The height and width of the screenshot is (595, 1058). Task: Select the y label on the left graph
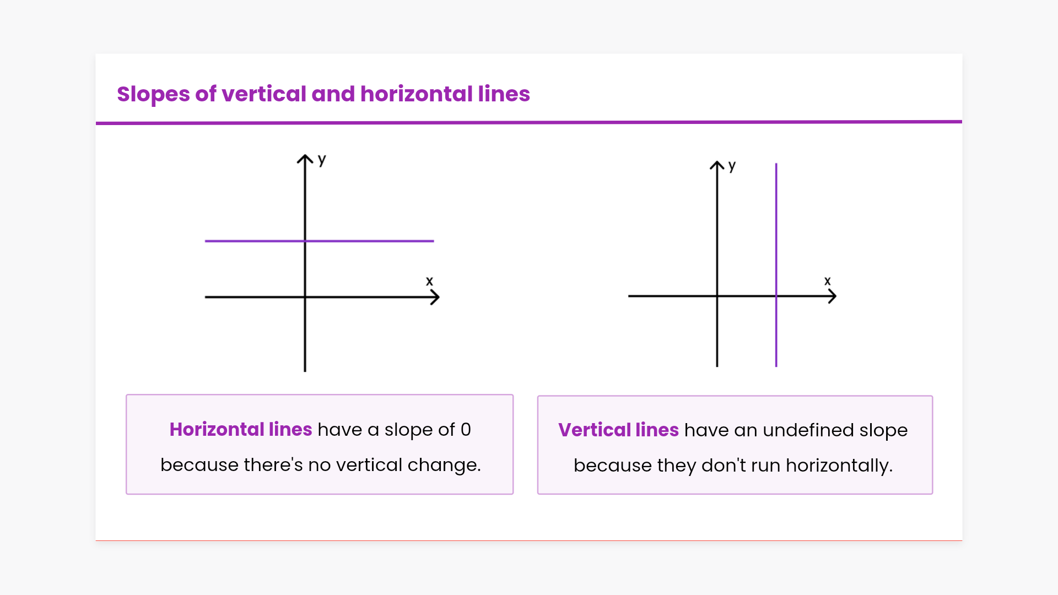[x=322, y=160]
